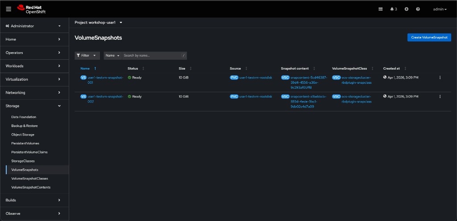This screenshot has height=221, width=457.
Task: Collapse the Storage navigation section
Action: (34, 106)
